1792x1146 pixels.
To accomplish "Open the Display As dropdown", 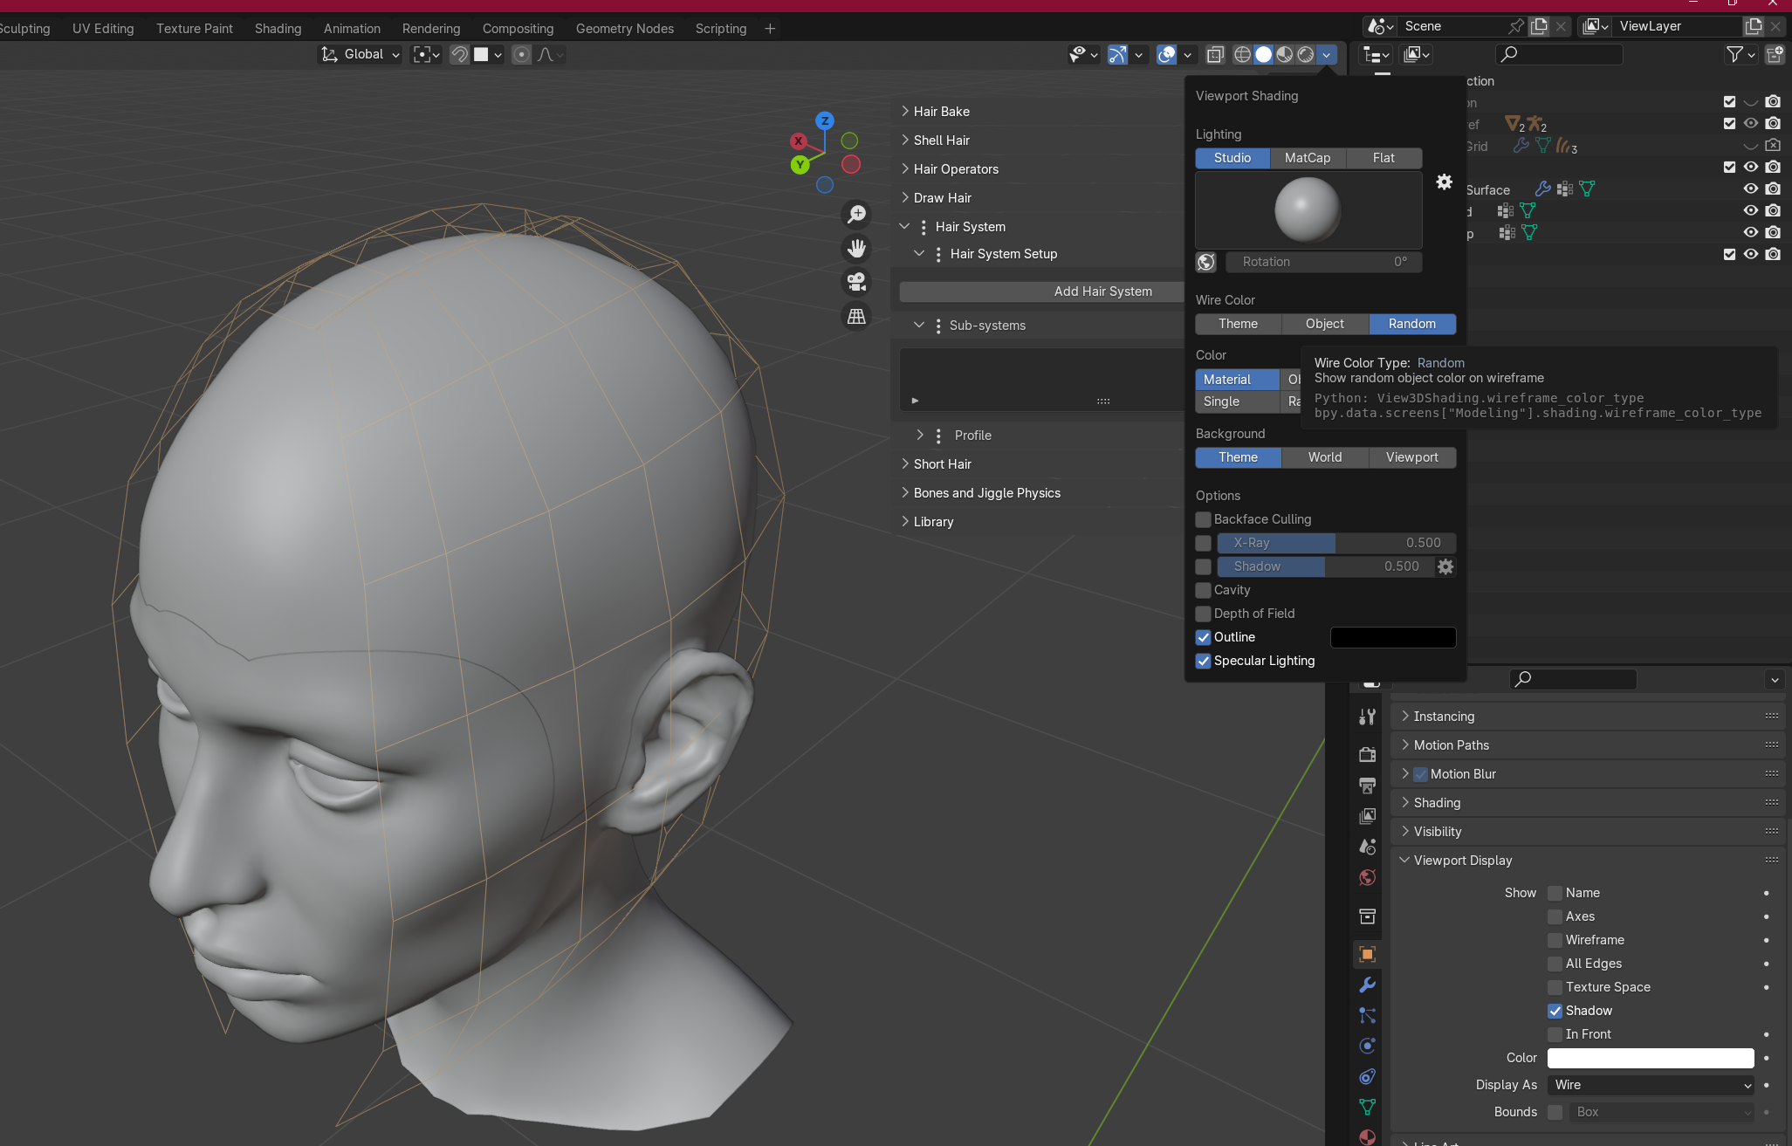I will 1650,1085.
